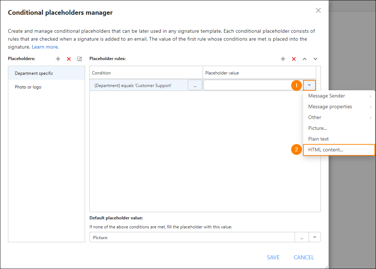The width and height of the screenshot is (376, 269).
Task: Rename placeholder using the edit pencil icon
Action: click(79, 59)
